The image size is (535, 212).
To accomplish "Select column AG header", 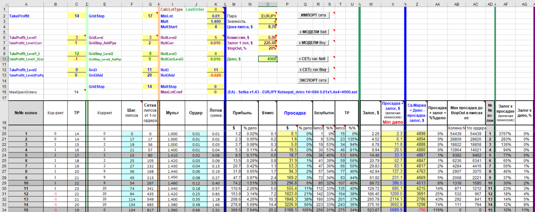I will click(525, 4).
